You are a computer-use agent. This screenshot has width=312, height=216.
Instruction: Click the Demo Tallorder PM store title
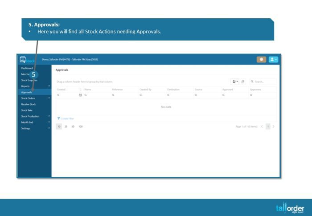click(70, 60)
